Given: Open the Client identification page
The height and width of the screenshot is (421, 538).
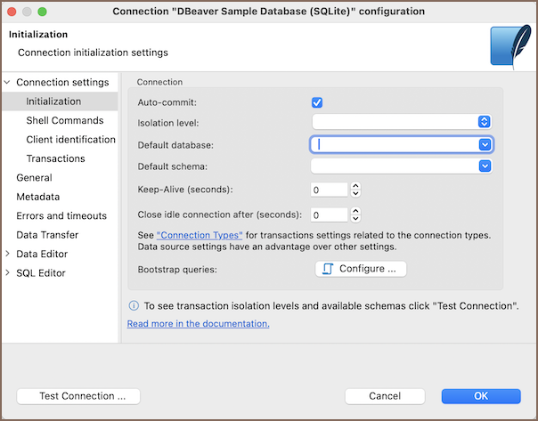Looking at the screenshot, I should pos(70,140).
